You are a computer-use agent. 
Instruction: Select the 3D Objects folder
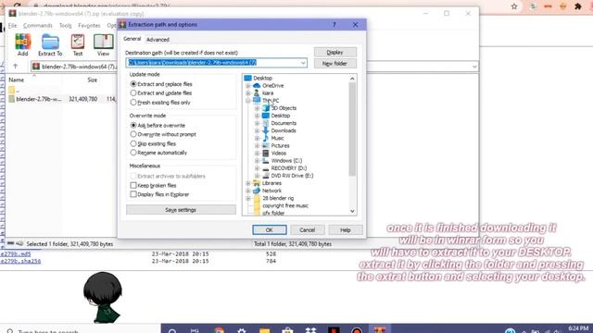(x=284, y=108)
